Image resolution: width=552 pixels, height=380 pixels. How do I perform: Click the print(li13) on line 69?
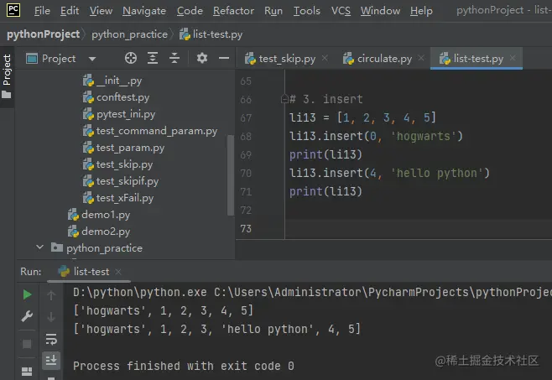(x=325, y=154)
